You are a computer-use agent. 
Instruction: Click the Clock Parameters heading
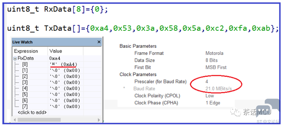coord(138,74)
